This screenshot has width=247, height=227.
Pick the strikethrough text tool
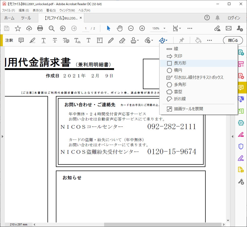pos(55,40)
